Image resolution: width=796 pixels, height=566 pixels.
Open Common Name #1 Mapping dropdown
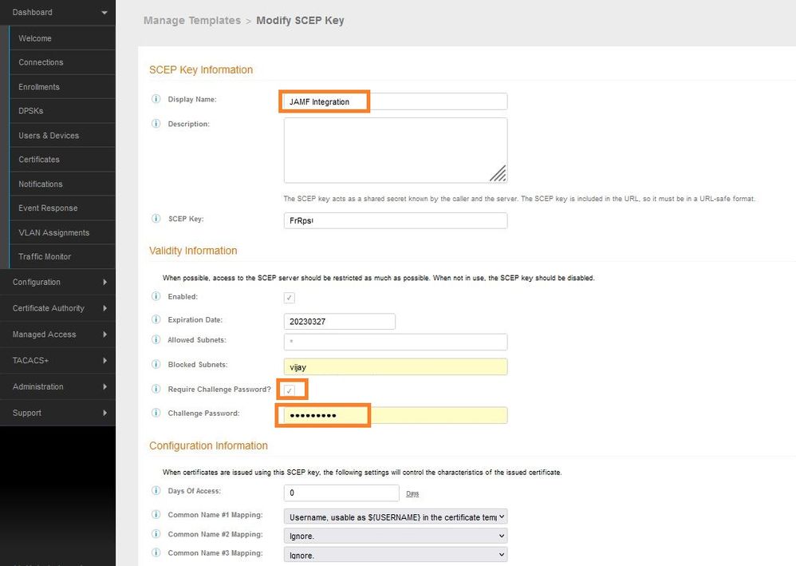[x=396, y=517]
